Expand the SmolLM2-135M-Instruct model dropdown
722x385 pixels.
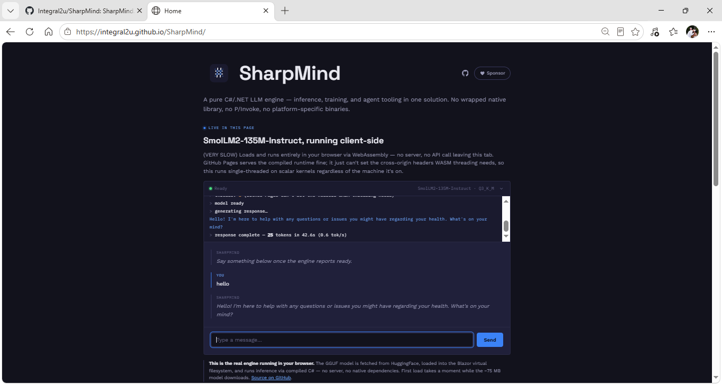[460, 188]
